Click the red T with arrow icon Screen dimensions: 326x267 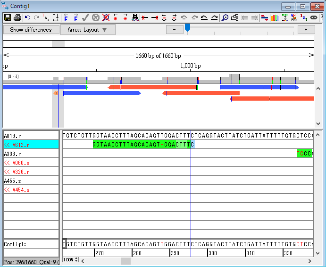[46, 17]
